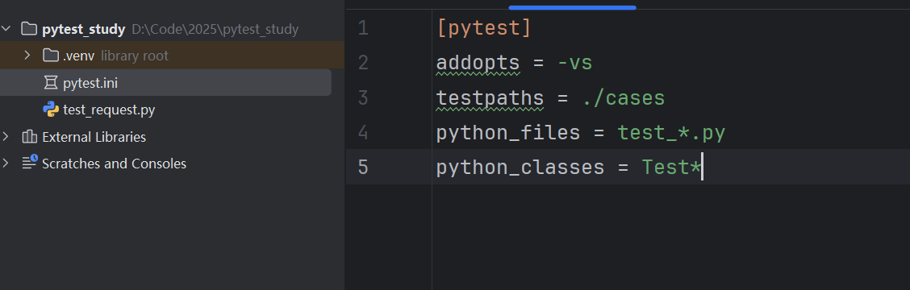Click the python_files key

coord(507,133)
